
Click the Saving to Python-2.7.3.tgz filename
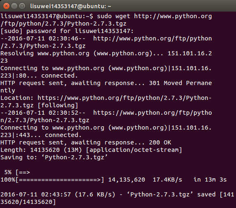tap(74, 157)
